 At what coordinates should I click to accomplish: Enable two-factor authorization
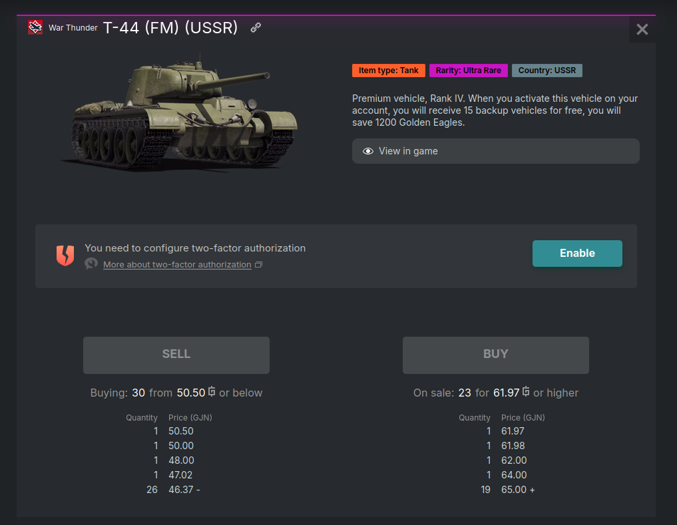(x=577, y=254)
